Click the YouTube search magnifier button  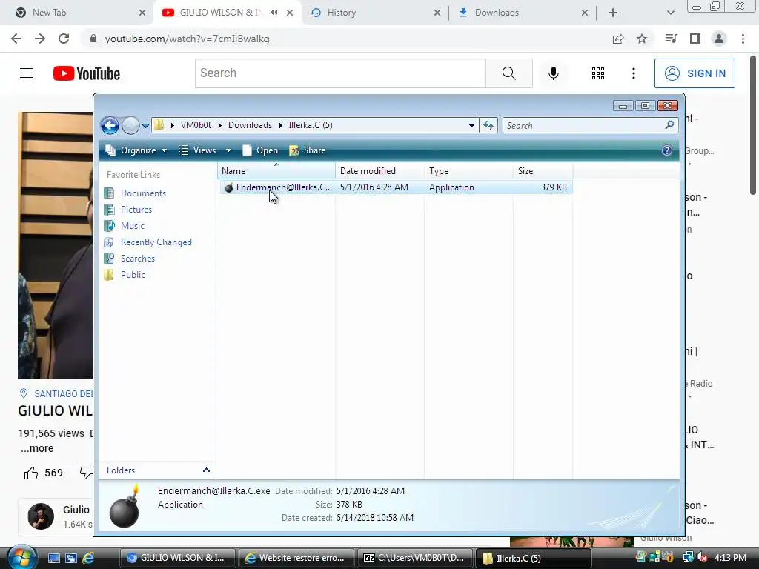tap(509, 73)
